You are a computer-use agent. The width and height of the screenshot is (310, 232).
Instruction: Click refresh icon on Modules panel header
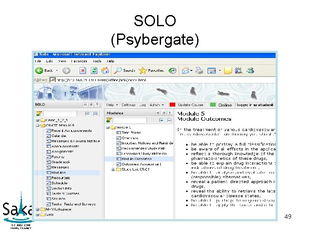point(164,113)
